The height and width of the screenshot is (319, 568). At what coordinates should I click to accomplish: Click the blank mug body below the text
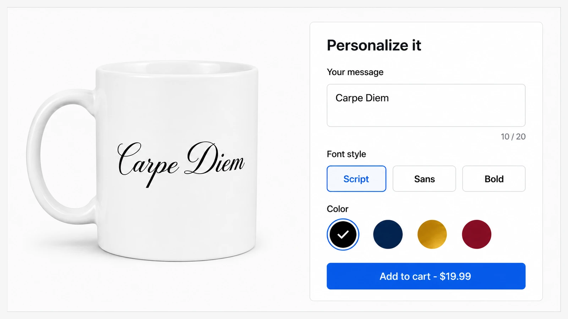tap(177, 220)
